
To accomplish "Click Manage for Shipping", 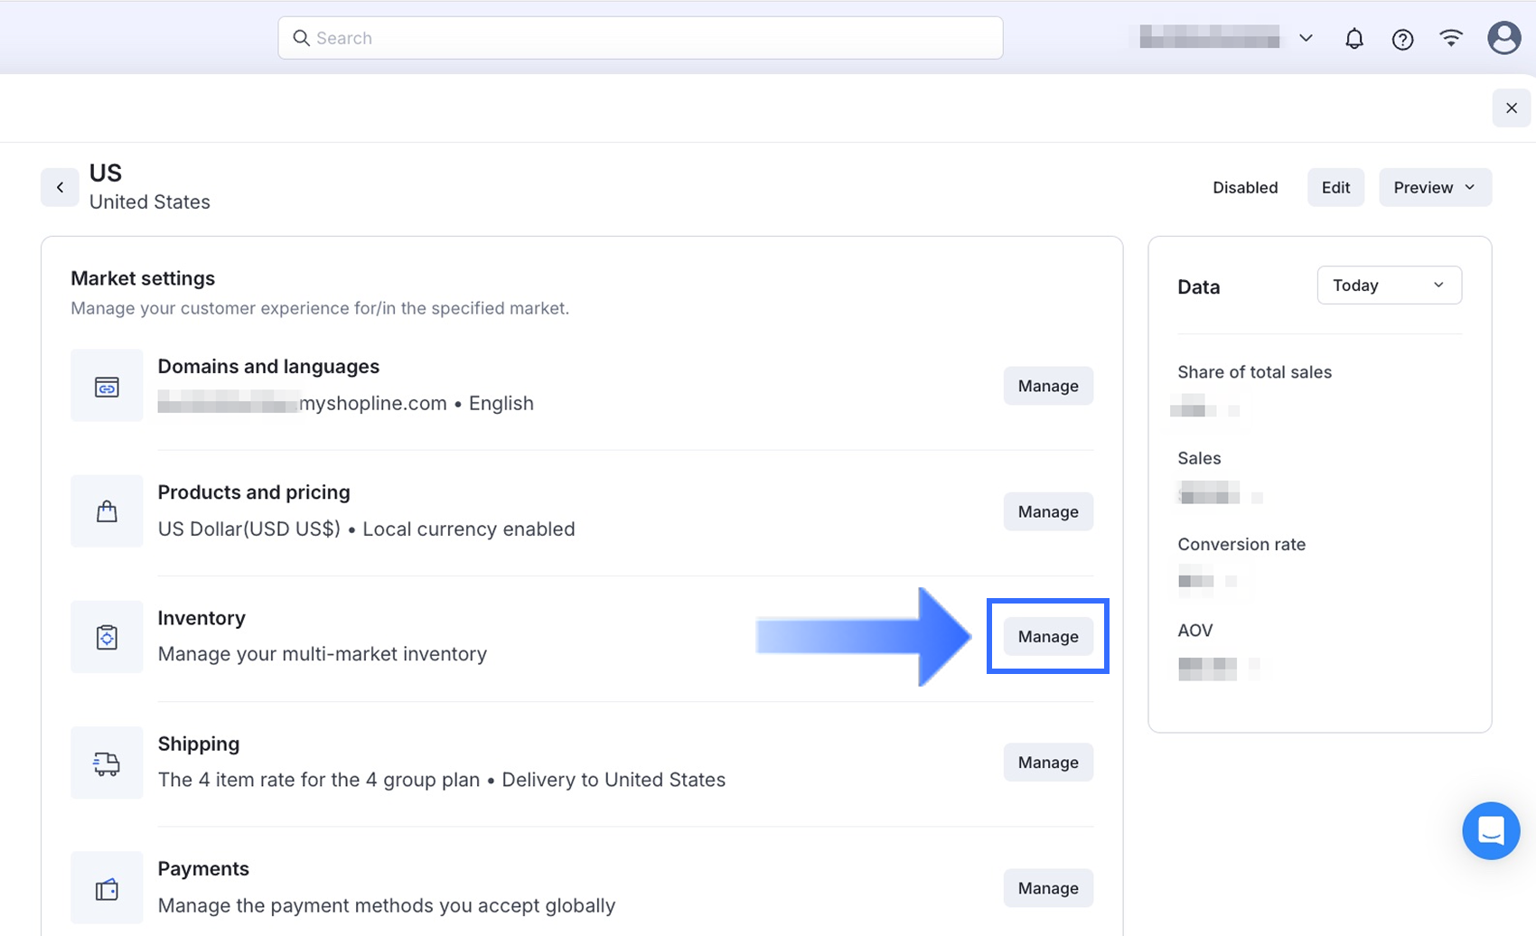I will click(x=1047, y=763).
